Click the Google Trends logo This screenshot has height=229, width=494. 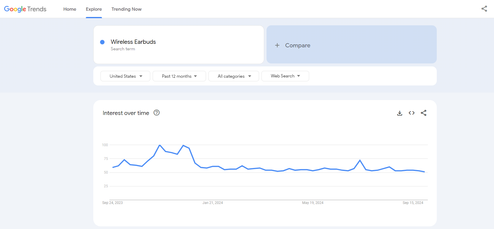pyautogui.click(x=25, y=9)
